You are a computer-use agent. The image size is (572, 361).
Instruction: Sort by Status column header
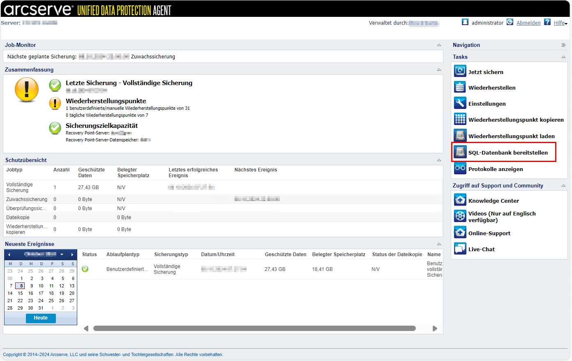(90, 255)
